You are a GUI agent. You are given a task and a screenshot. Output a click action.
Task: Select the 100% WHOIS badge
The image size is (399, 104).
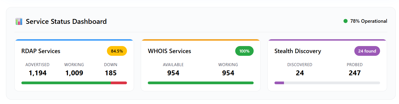[244, 51]
